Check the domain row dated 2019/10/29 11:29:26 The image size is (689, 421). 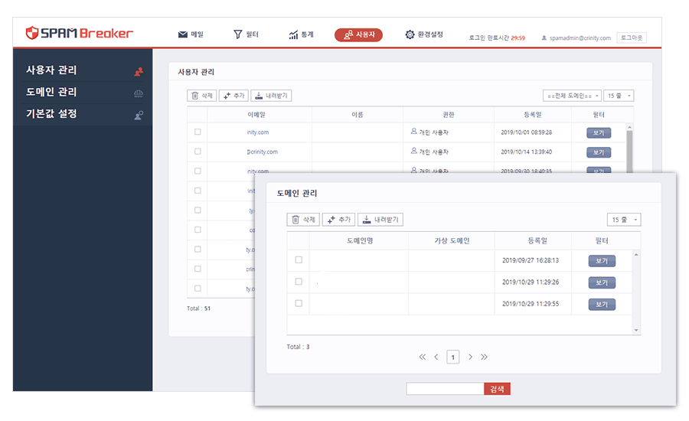click(299, 281)
